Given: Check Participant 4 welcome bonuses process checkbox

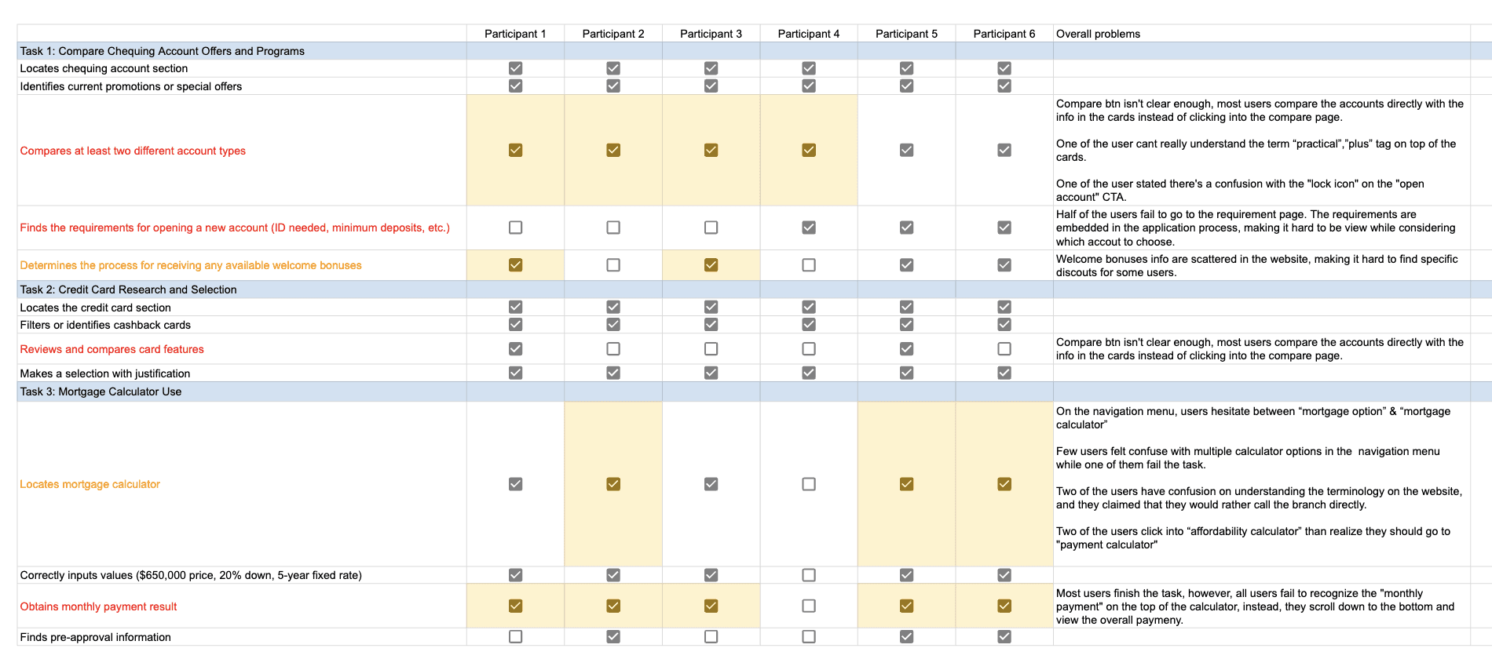Looking at the screenshot, I should tap(809, 265).
